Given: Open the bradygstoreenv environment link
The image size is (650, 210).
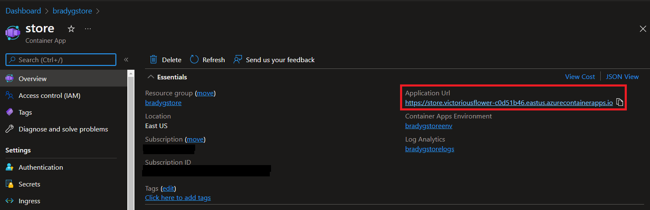Looking at the screenshot, I should tap(429, 126).
